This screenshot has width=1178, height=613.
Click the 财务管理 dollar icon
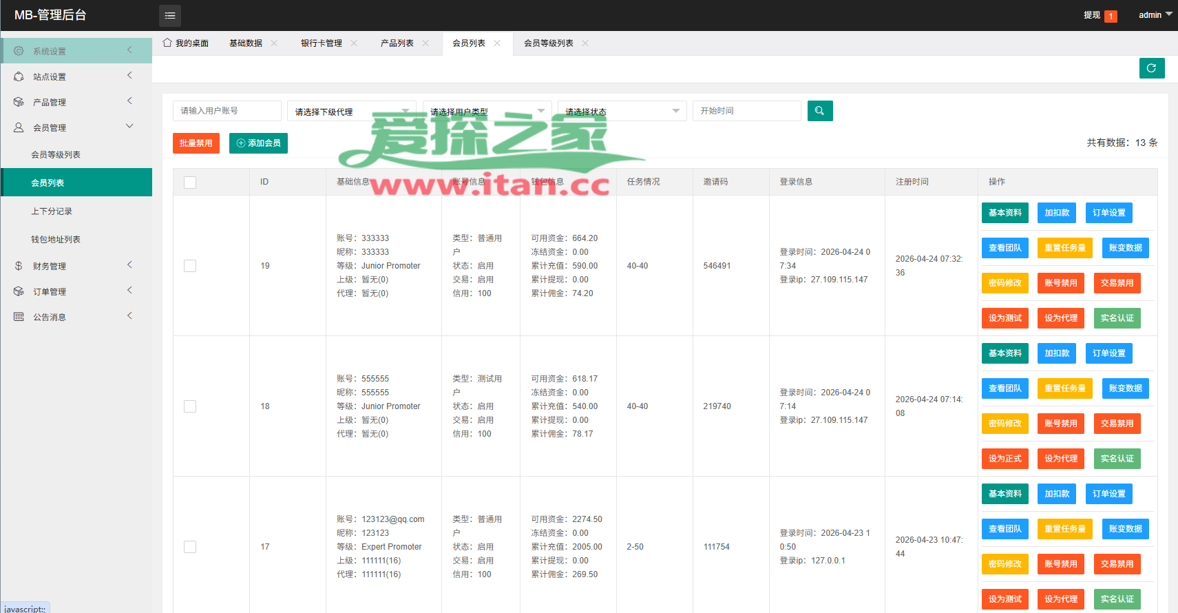tap(19, 266)
